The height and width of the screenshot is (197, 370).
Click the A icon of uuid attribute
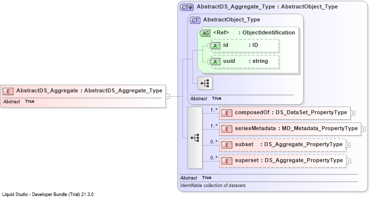pyautogui.click(x=215, y=61)
